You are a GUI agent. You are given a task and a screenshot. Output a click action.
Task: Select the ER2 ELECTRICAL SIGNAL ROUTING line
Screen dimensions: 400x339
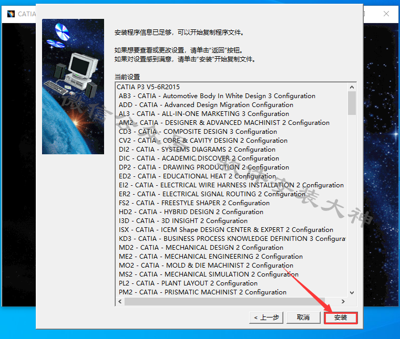212,194
